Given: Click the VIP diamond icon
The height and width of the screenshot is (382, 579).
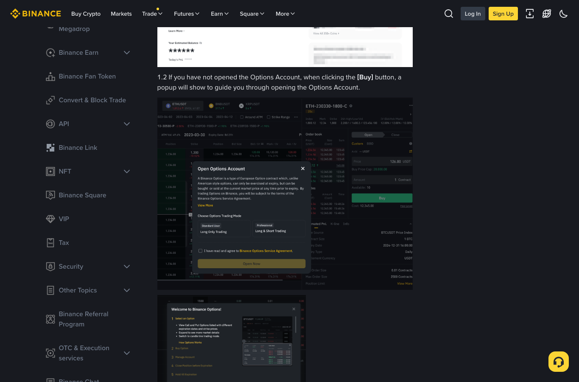Looking at the screenshot, I should tap(50, 219).
